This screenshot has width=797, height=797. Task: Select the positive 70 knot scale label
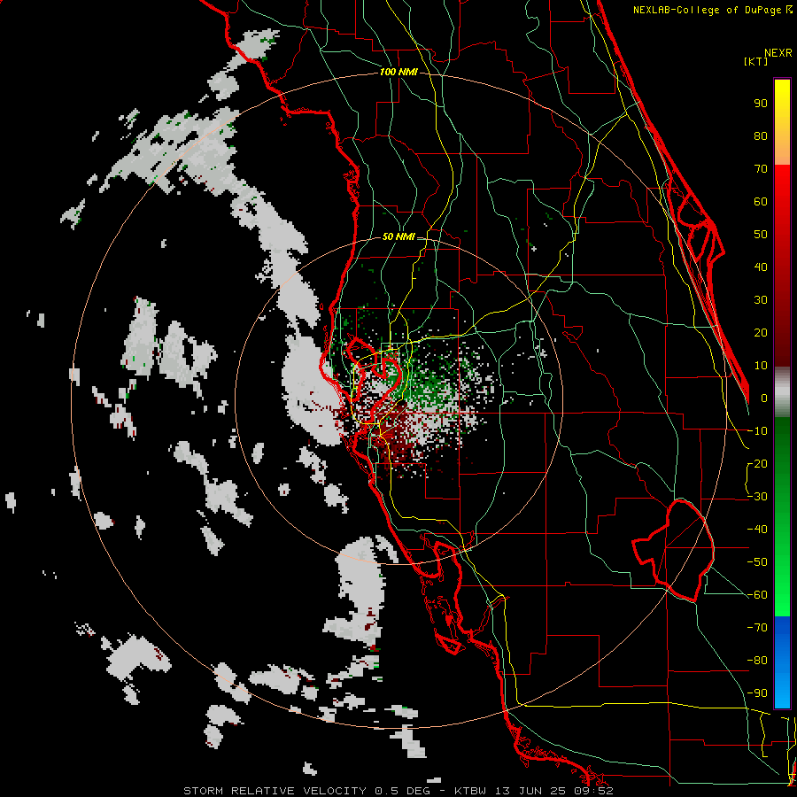pyautogui.click(x=761, y=169)
